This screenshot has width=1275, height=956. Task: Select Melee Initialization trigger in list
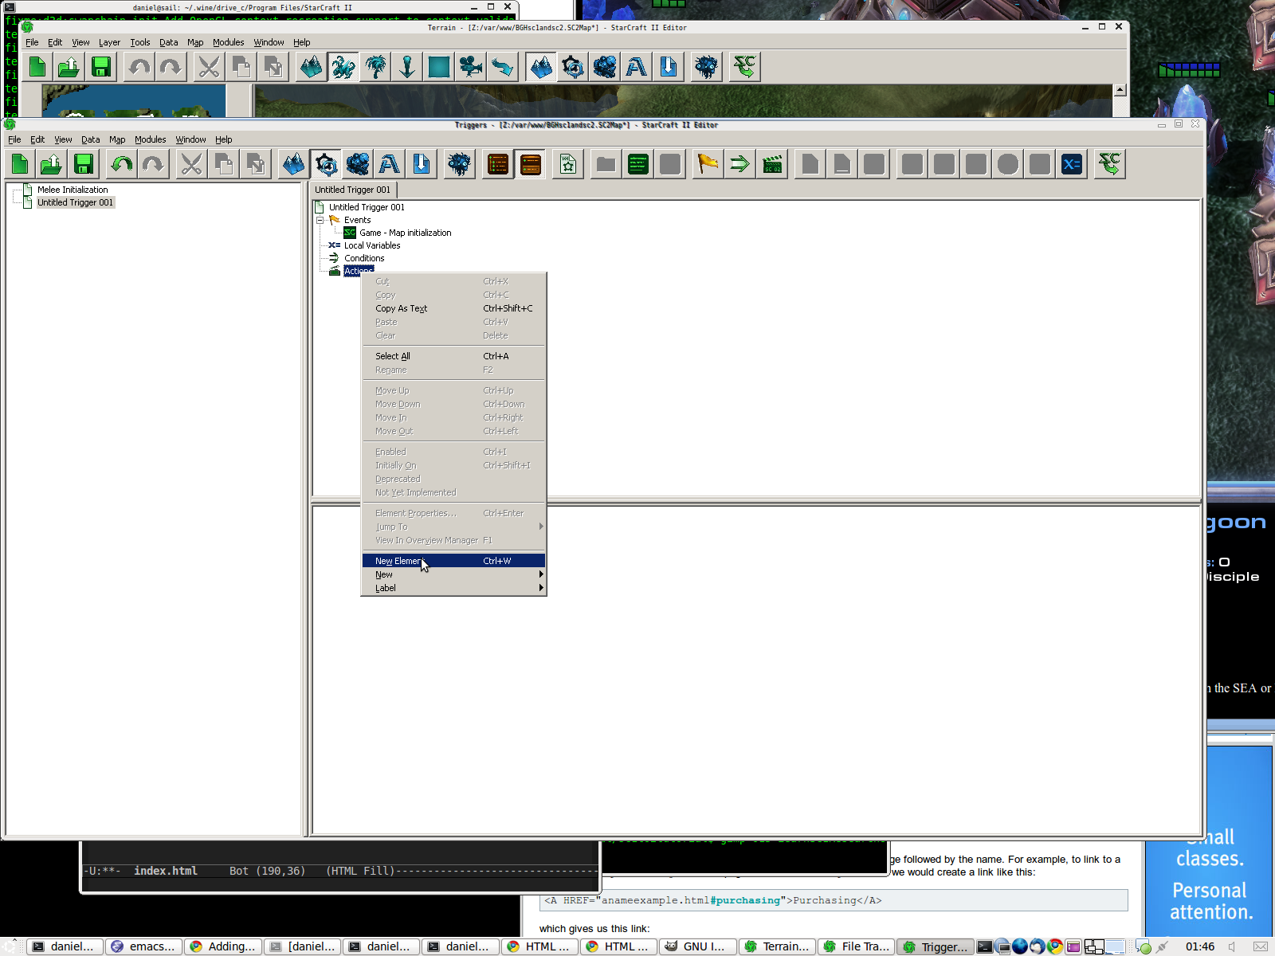point(73,190)
